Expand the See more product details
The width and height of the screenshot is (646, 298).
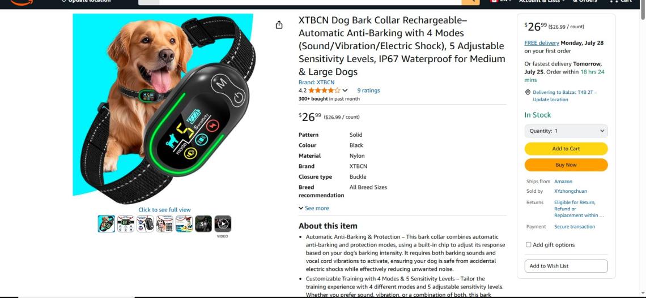click(314, 209)
